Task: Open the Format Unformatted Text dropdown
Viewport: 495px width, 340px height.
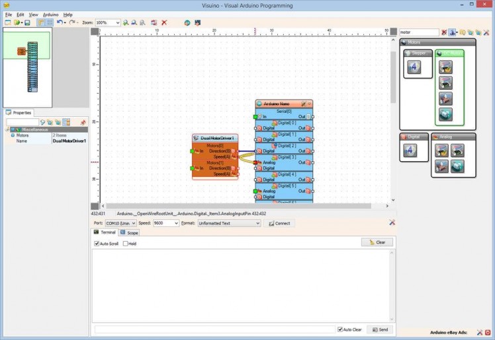Action: pyautogui.click(x=257, y=223)
